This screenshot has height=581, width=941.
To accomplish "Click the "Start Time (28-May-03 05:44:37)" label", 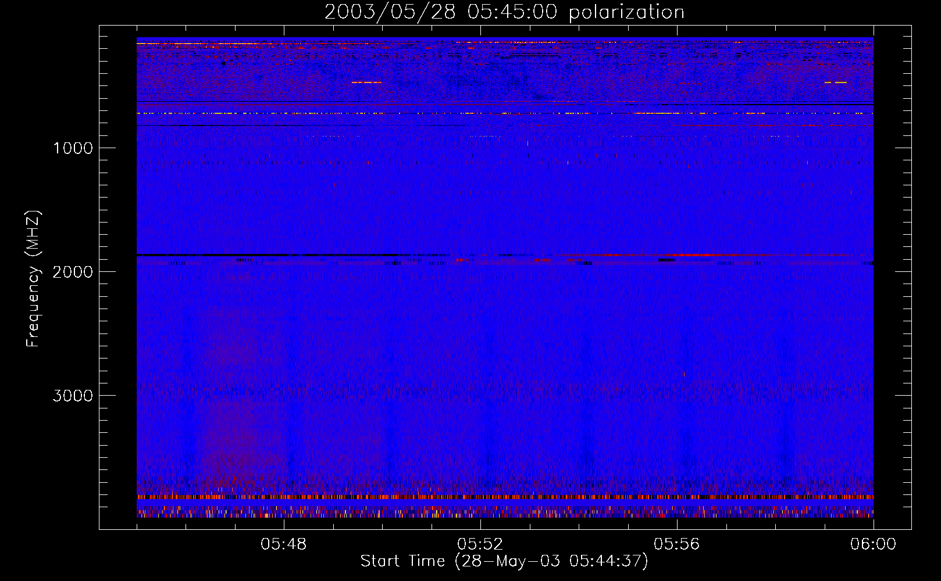I will (x=504, y=561).
